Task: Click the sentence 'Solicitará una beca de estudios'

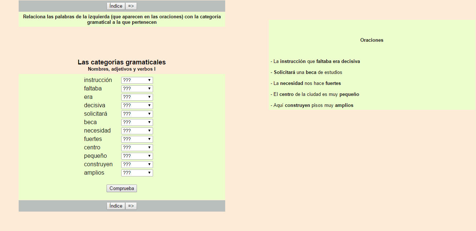Action: point(306,72)
